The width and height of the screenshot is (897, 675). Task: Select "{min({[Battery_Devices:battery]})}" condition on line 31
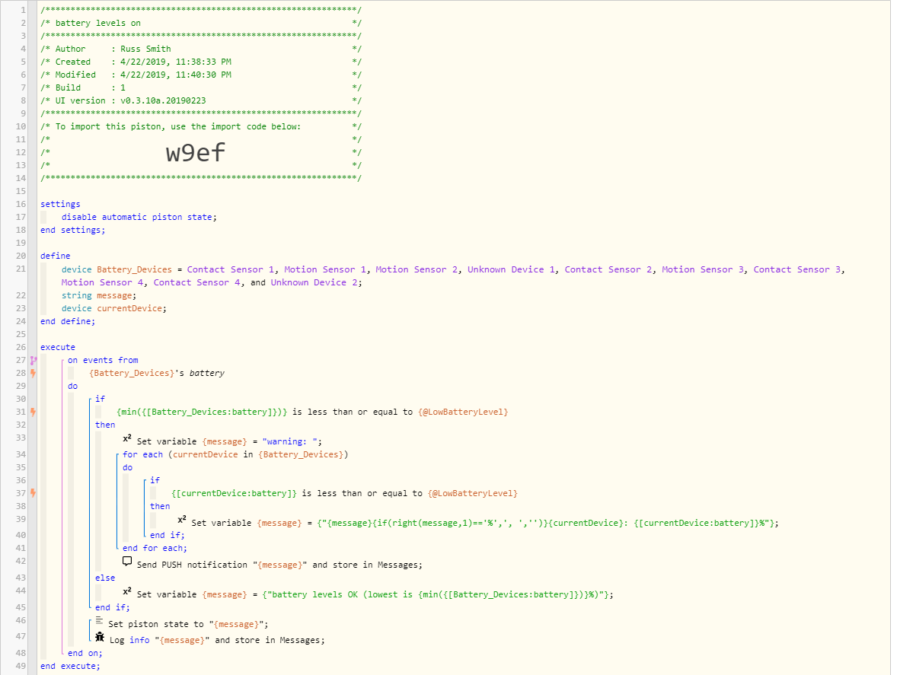point(202,412)
